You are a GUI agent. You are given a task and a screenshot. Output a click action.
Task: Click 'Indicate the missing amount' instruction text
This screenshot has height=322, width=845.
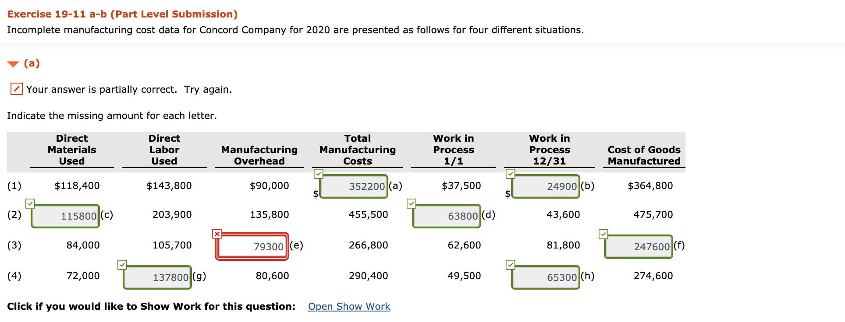[112, 115]
